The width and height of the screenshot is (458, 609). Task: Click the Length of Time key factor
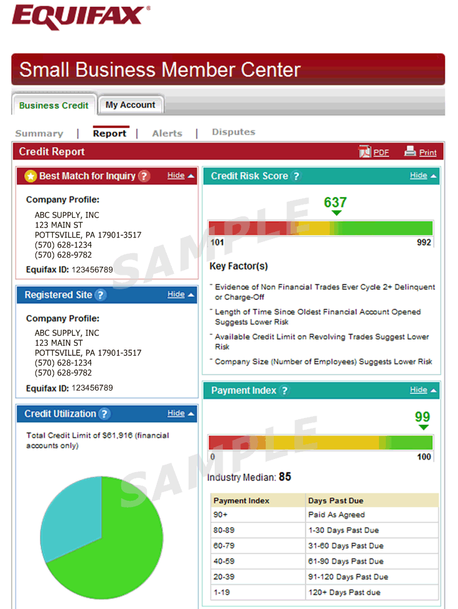point(317,317)
